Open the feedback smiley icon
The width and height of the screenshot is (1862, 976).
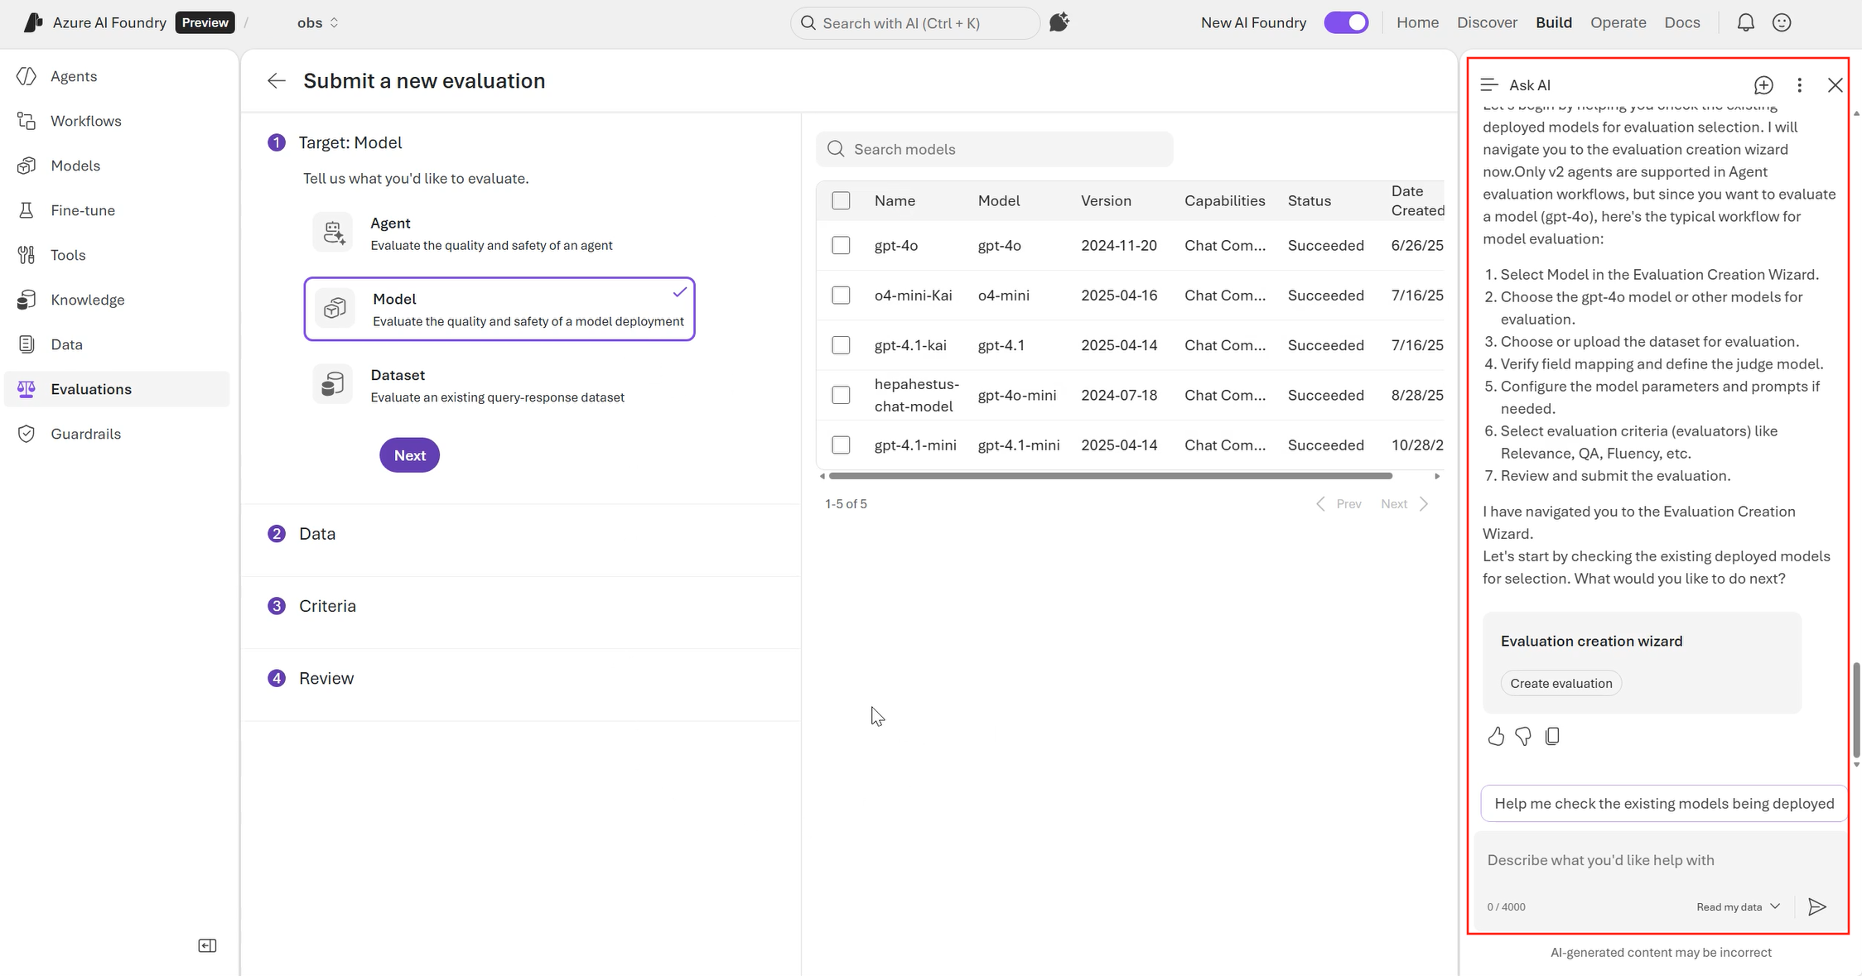[1782, 22]
